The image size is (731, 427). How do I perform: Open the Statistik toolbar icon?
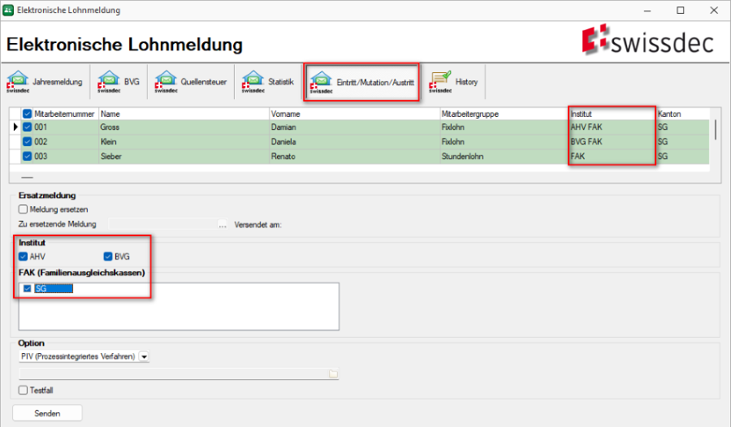point(253,82)
